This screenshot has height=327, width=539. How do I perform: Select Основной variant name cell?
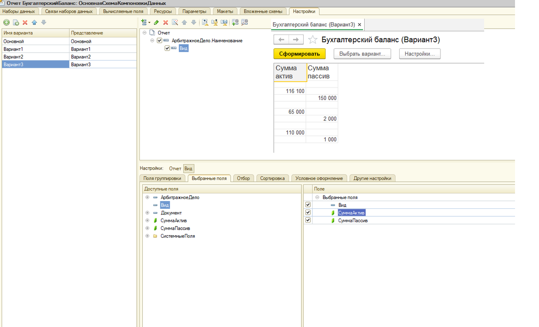[35, 41]
